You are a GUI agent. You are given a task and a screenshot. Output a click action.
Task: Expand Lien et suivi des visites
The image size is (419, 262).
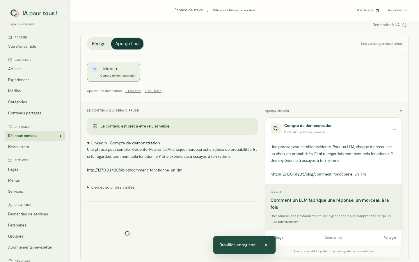(x=111, y=187)
